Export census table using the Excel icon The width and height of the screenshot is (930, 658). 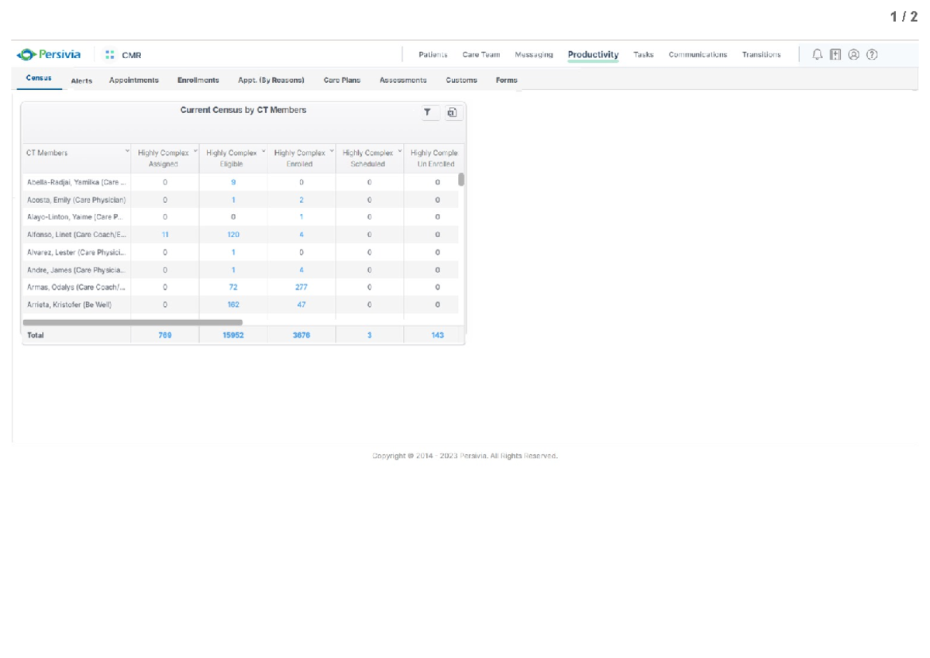pyautogui.click(x=452, y=112)
